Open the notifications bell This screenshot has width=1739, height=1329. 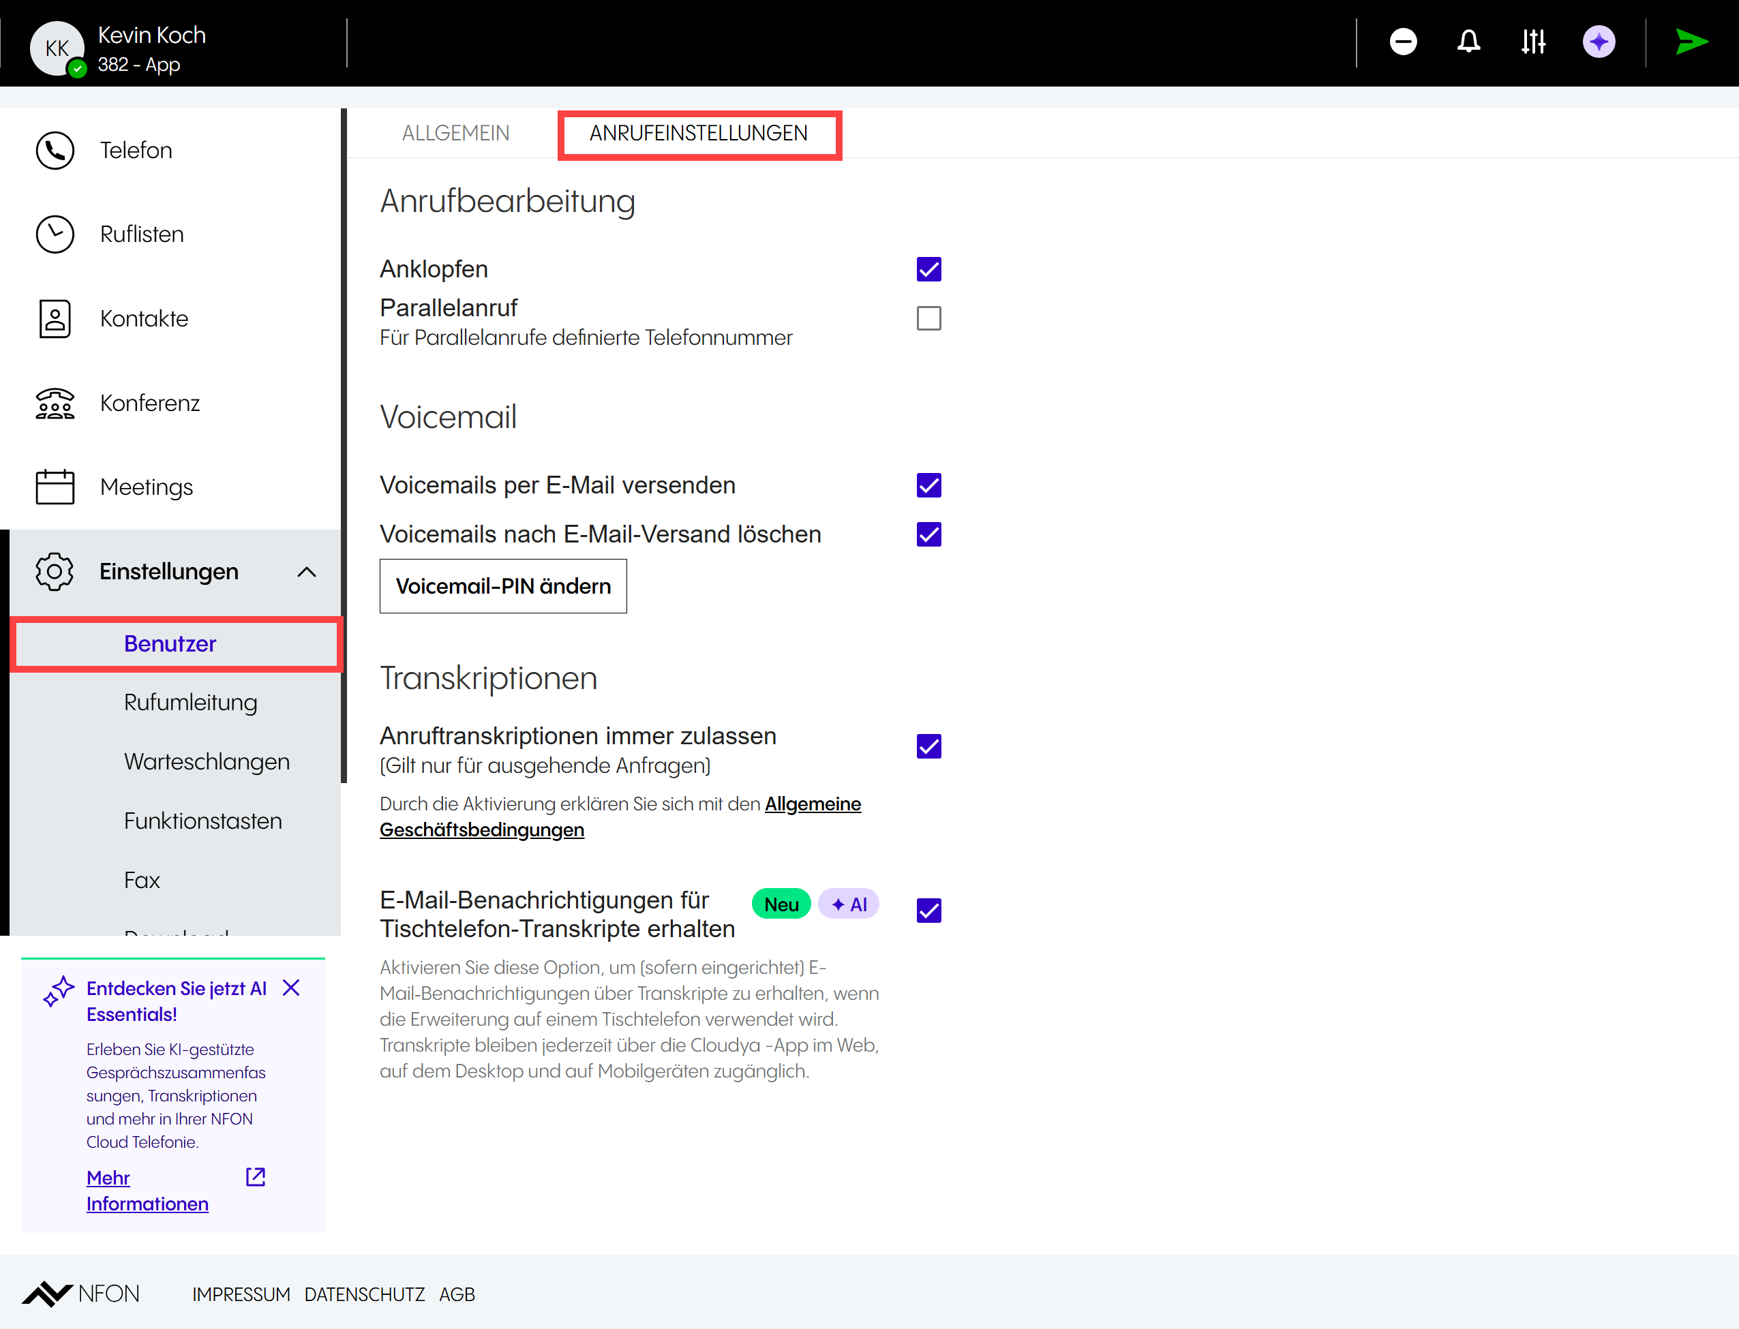coord(1468,41)
